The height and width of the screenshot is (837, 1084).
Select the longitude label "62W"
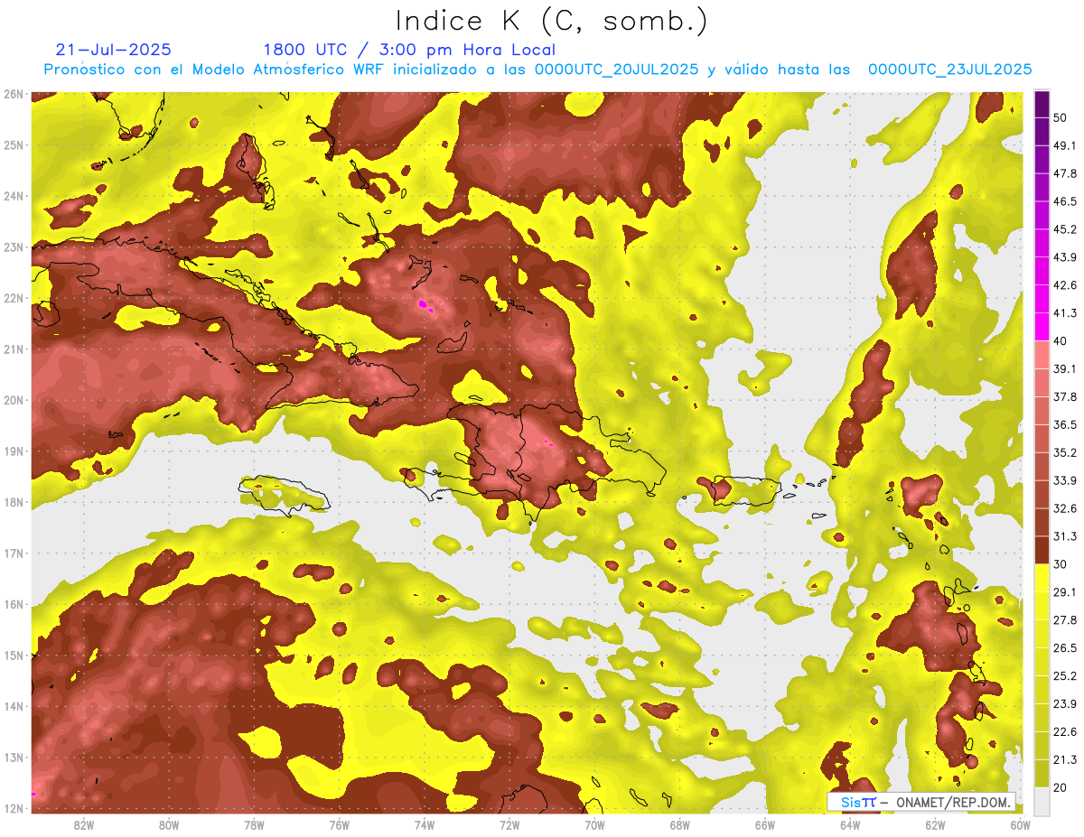[x=935, y=824]
